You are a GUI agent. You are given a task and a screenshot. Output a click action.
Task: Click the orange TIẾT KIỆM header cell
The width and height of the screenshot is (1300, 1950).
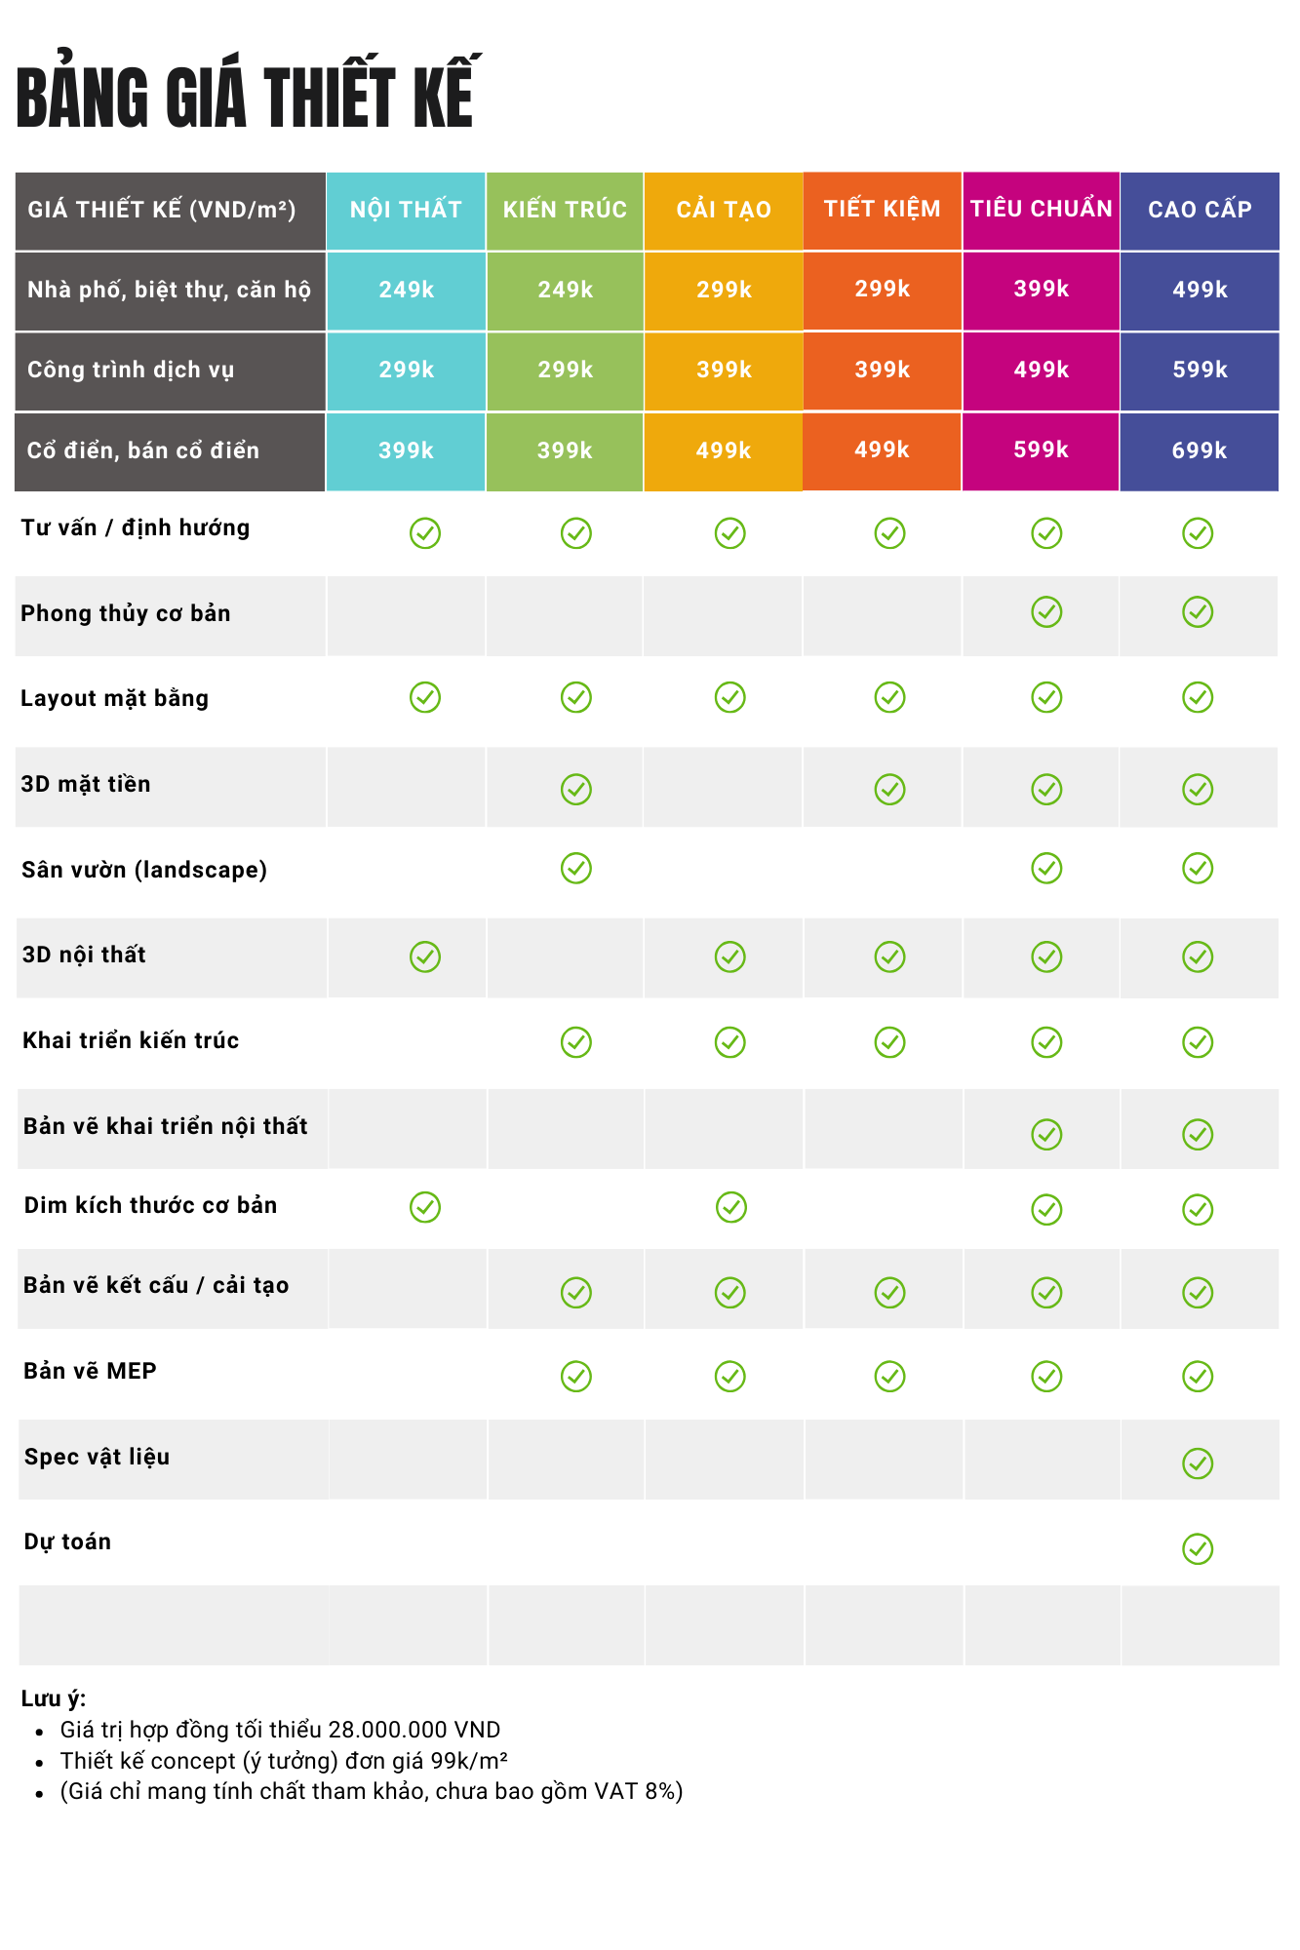coord(882,210)
